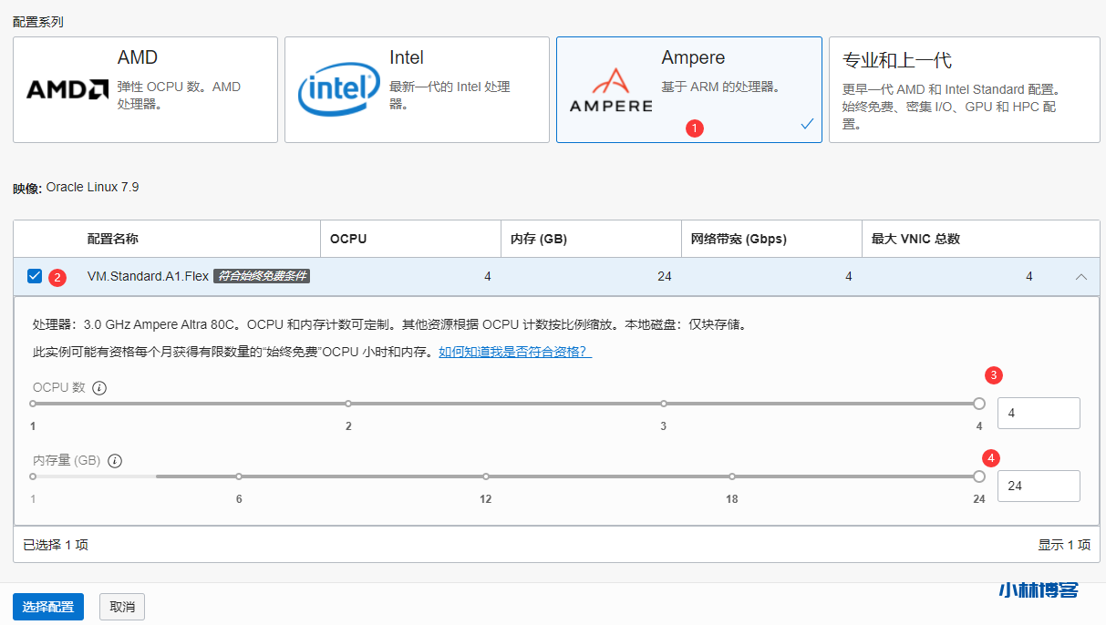Click the 选择配置 button
1106x625 pixels.
(x=48, y=607)
